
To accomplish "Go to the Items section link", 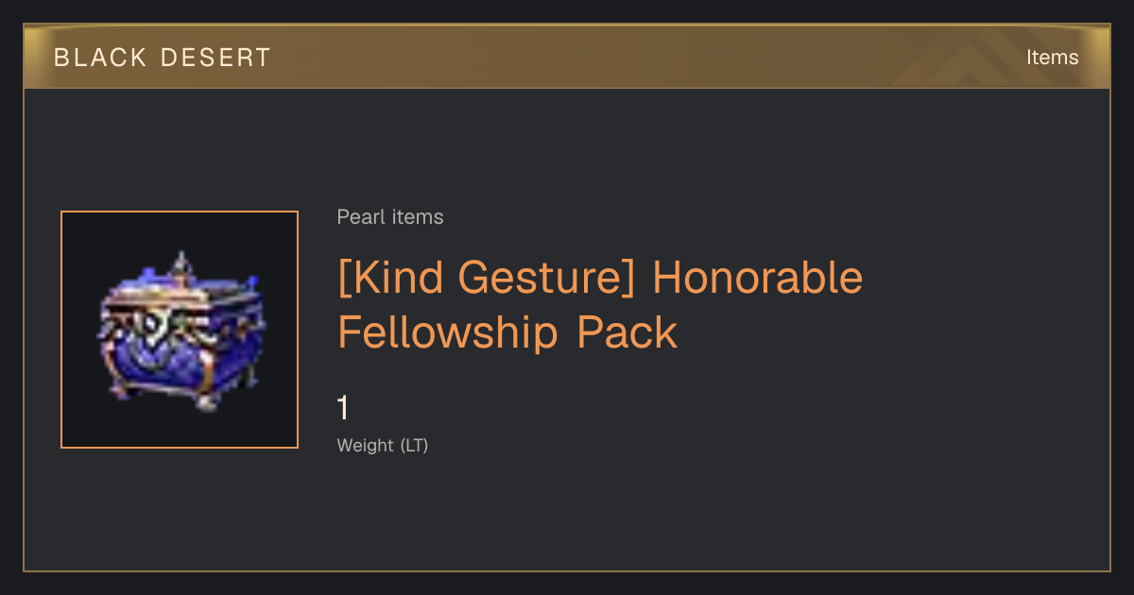I will pos(1052,58).
